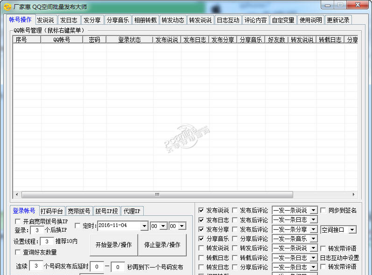Click the QQ帐号 column header
The image size is (372, 275).
click(62, 40)
